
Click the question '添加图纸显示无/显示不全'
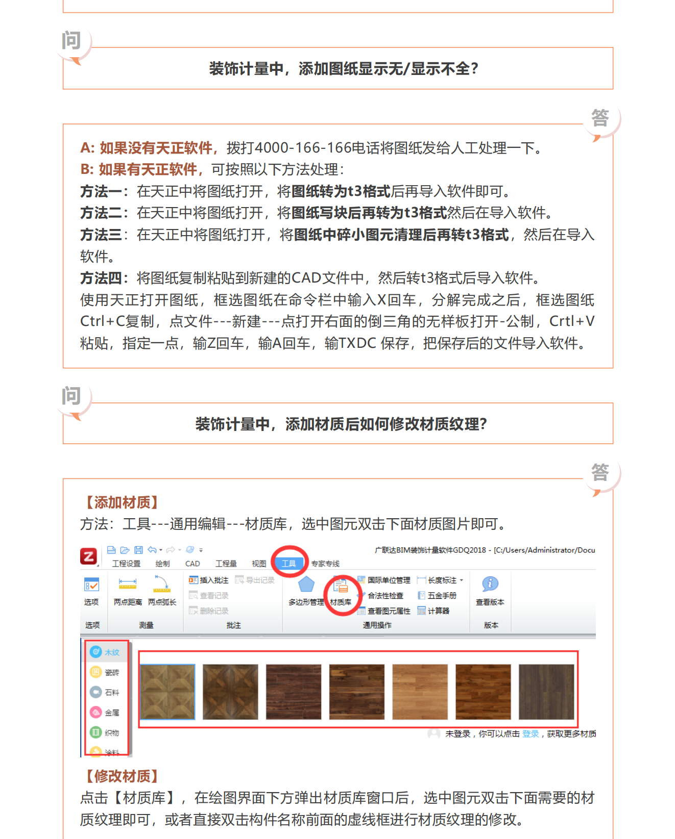pos(344,68)
